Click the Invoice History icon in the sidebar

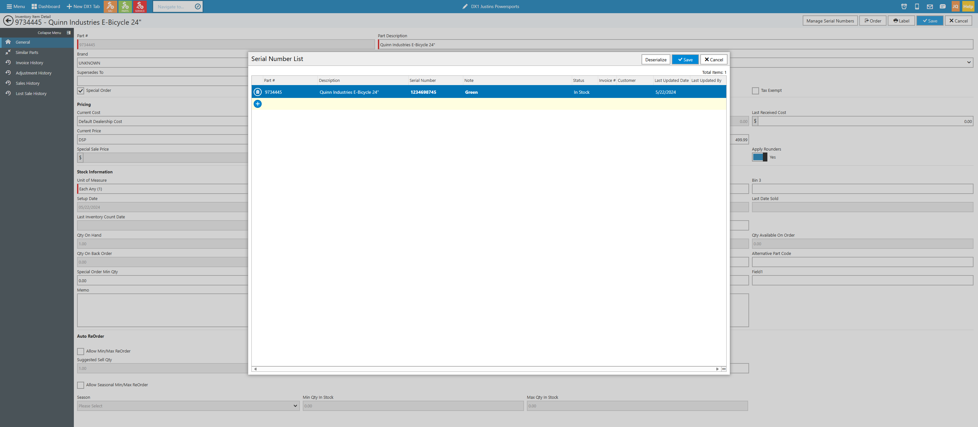(8, 63)
